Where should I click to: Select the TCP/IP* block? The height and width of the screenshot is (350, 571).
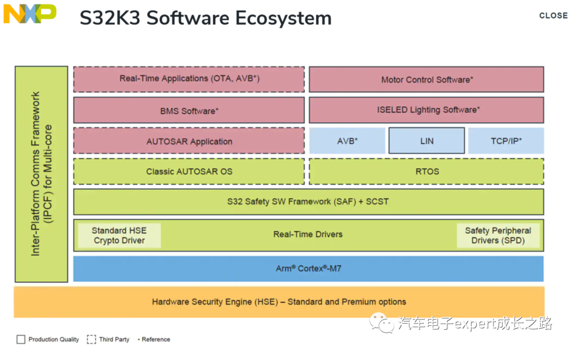tap(506, 141)
